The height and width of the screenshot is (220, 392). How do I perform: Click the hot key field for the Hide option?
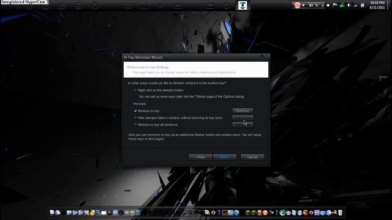(243, 118)
